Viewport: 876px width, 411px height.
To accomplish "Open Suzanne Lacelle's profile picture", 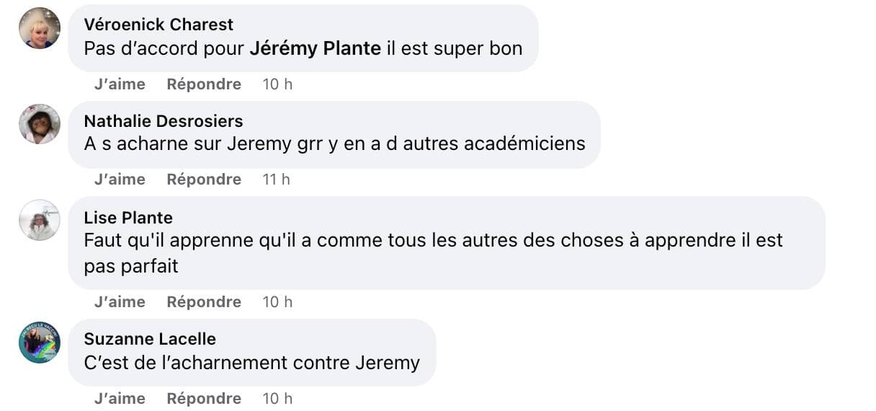I will pos(40,342).
